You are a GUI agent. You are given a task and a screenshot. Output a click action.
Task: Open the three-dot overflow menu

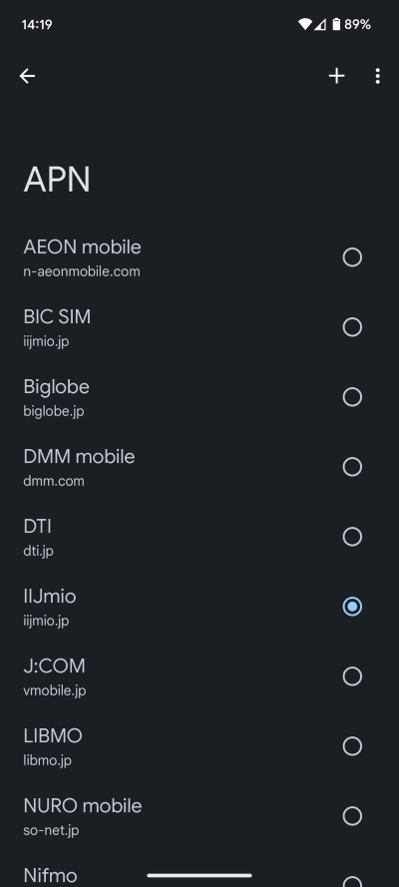(x=377, y=76)
